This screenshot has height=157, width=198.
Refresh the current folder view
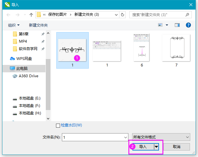[123, 15]
